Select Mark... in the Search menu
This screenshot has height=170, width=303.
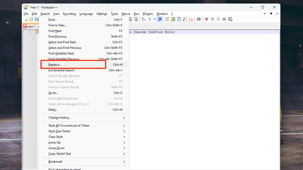coord(84,110)
